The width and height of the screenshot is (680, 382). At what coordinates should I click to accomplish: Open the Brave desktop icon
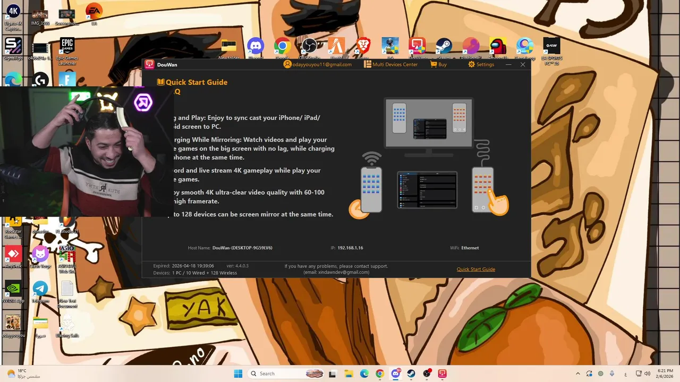363,49
